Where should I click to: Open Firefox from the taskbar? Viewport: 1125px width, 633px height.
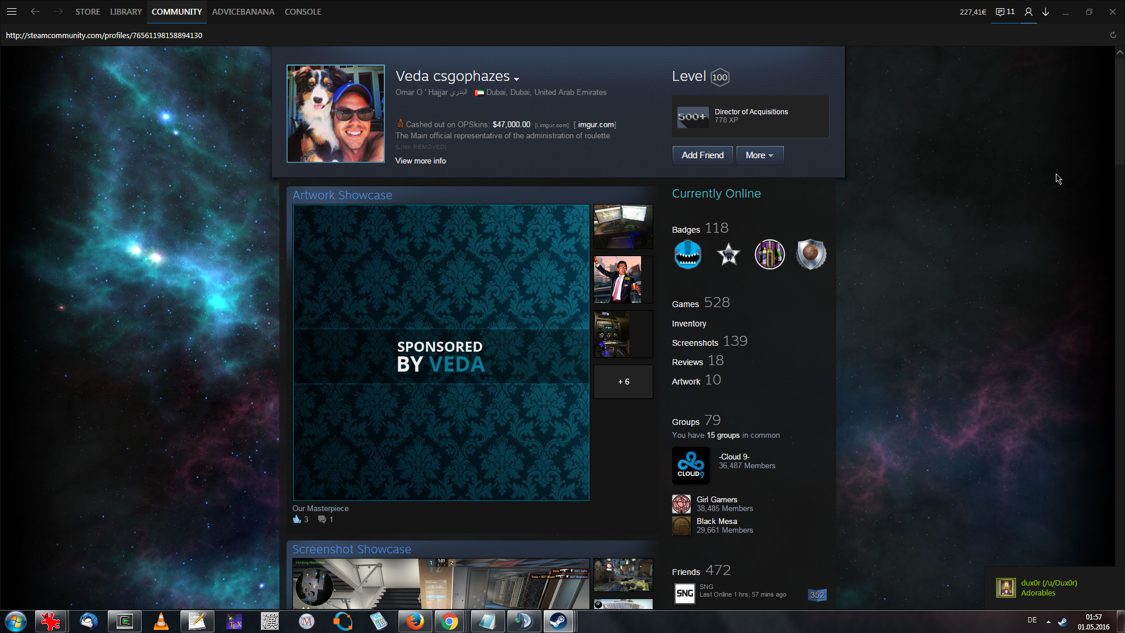pos(415,621)
